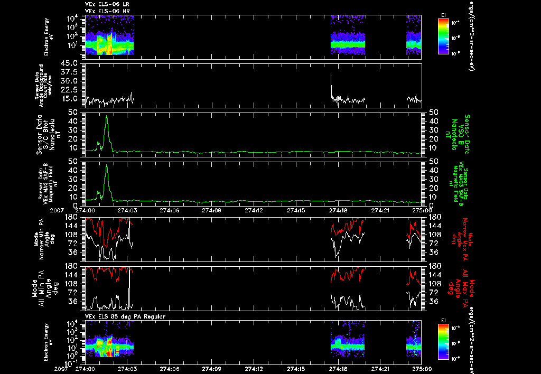Click the '45.0' tick on count rate axis
This screenshot has width=541, height=374.
pos(70,63)
